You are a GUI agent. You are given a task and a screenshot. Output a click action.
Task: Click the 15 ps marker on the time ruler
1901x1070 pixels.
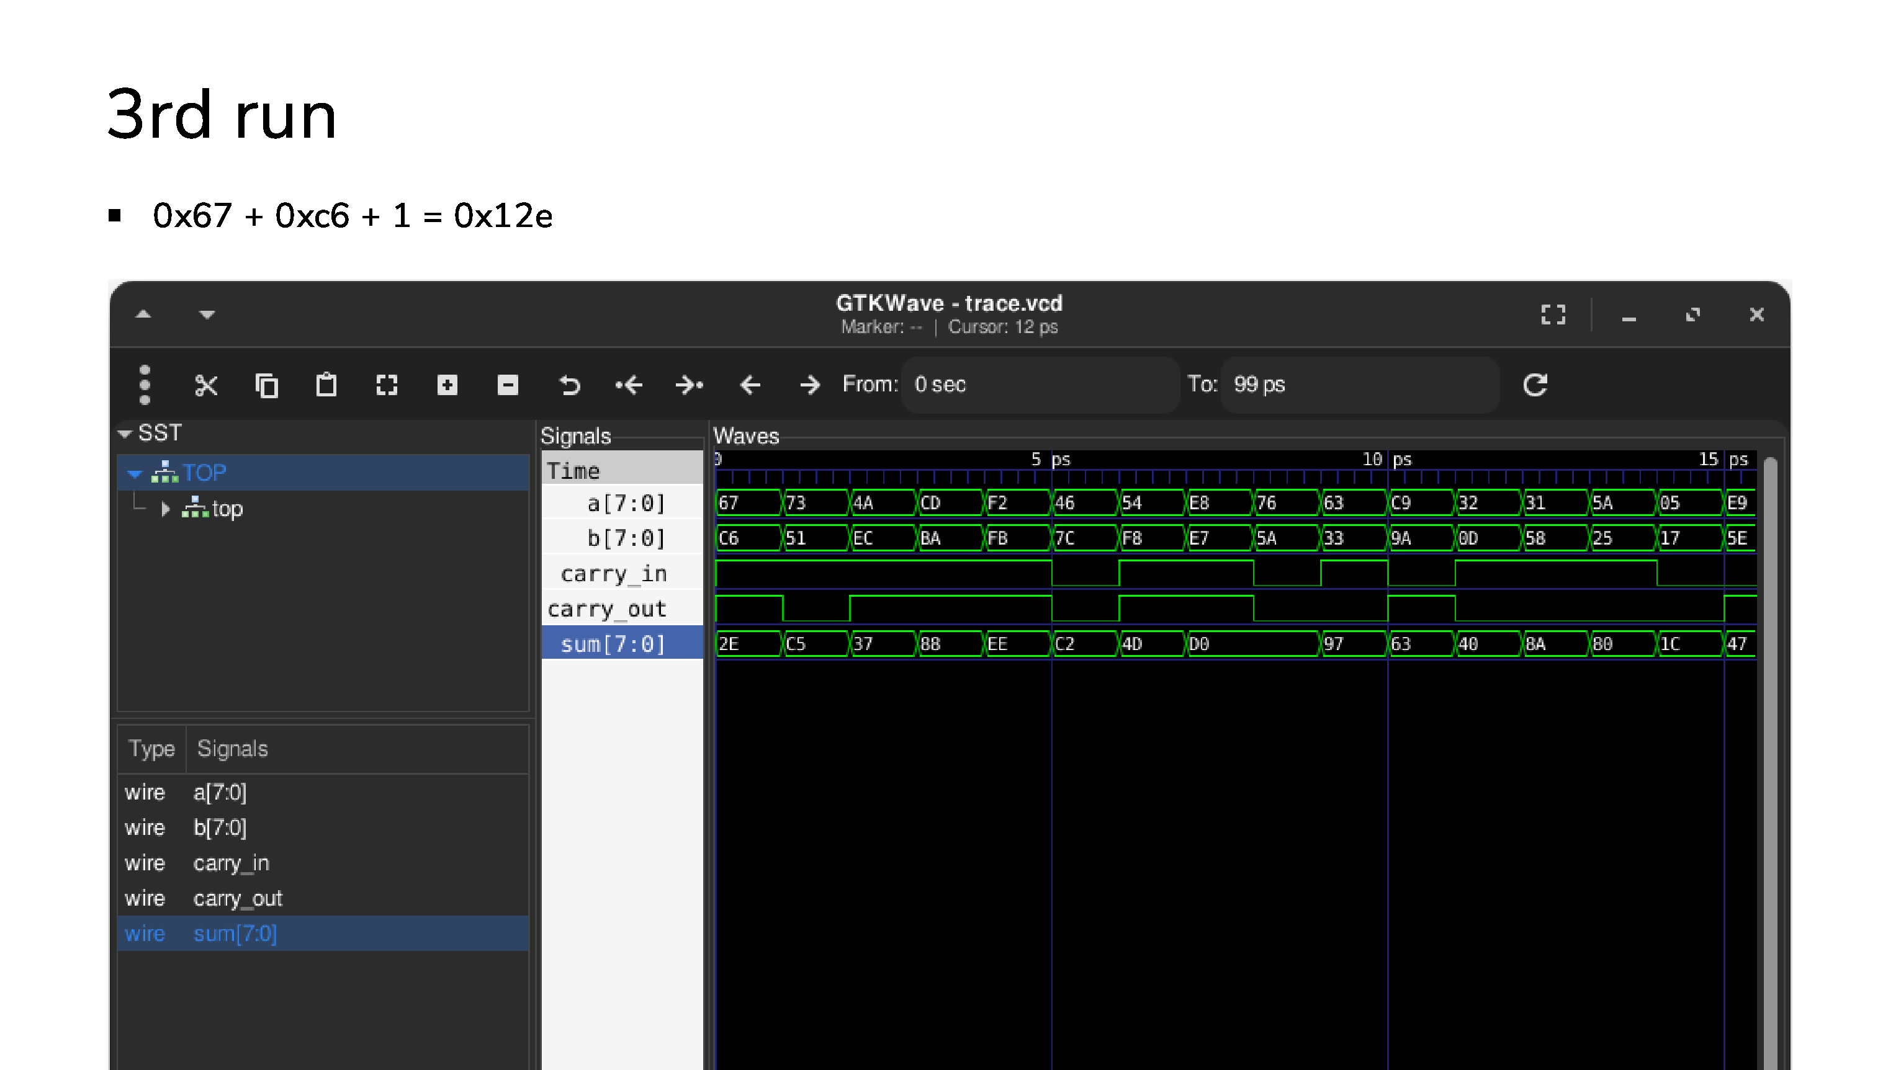(1723, 460)
